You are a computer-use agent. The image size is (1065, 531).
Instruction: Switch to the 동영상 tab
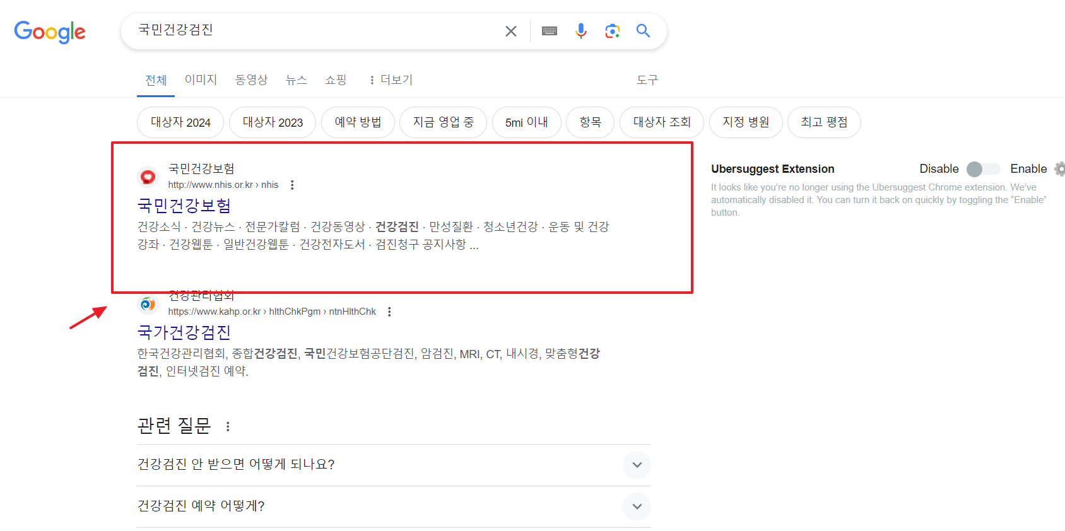[x=251, y=79]
